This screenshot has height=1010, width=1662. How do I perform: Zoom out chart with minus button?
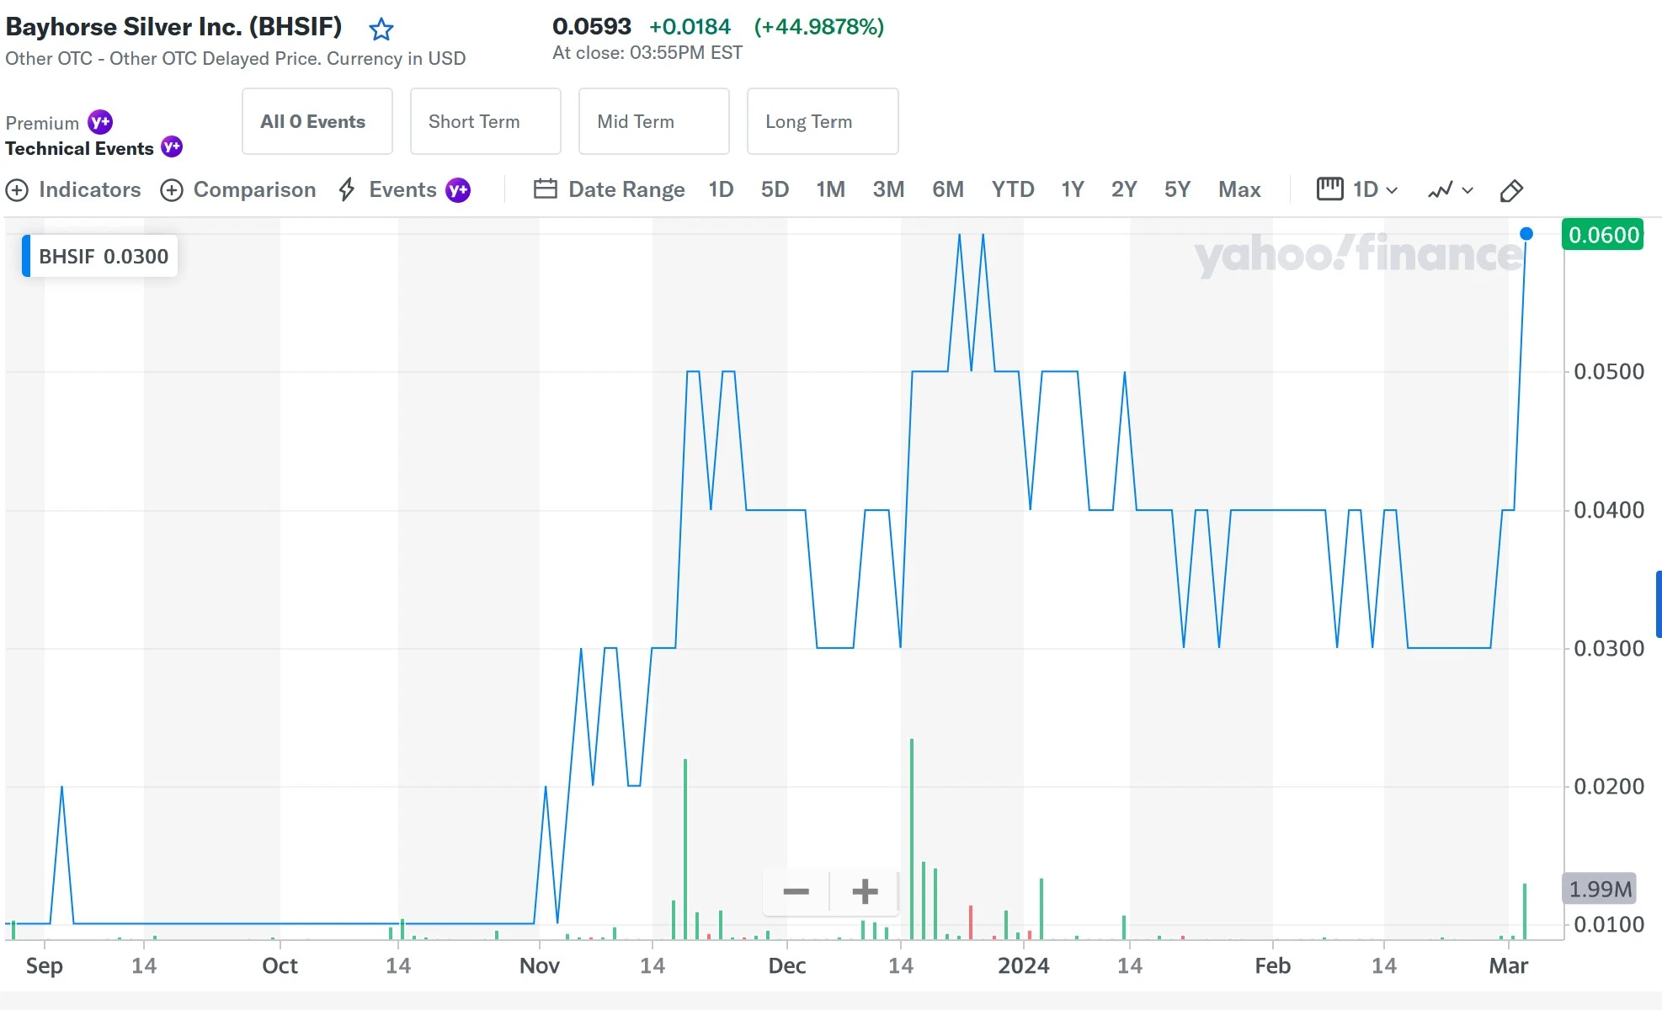click(x=796, y=891)
